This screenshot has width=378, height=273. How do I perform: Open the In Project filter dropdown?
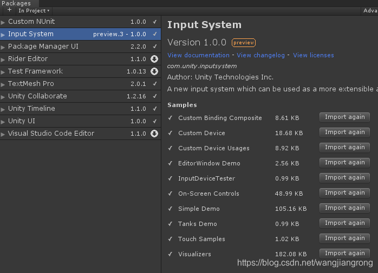34,11
